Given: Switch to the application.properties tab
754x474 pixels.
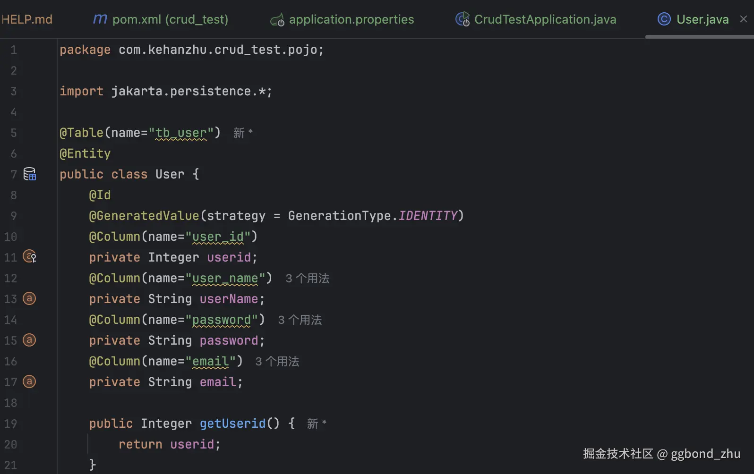Looking at the screenshot, I should (351, 19).
